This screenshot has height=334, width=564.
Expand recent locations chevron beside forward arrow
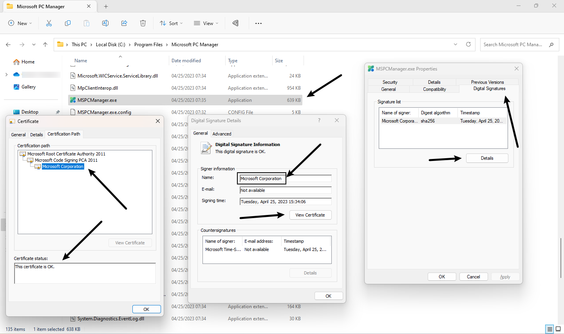pyautogui.click(x=34, y=45)
